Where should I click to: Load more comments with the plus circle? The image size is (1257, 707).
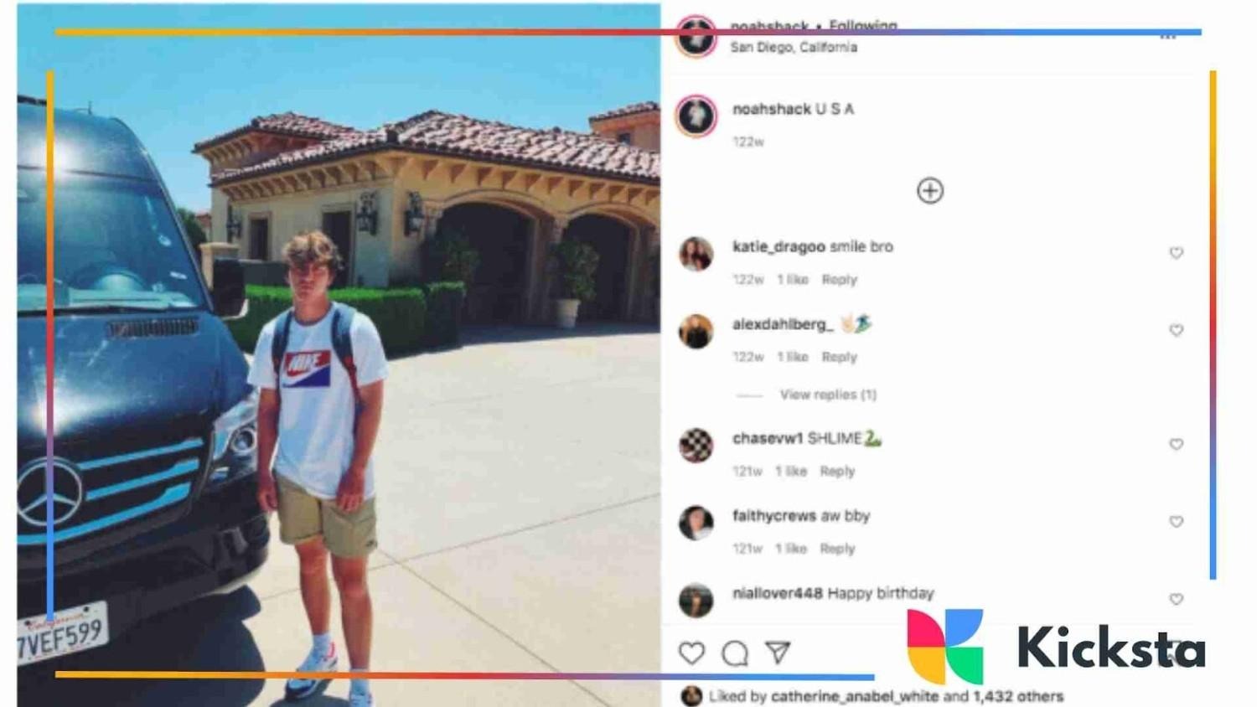pos(929,191)
